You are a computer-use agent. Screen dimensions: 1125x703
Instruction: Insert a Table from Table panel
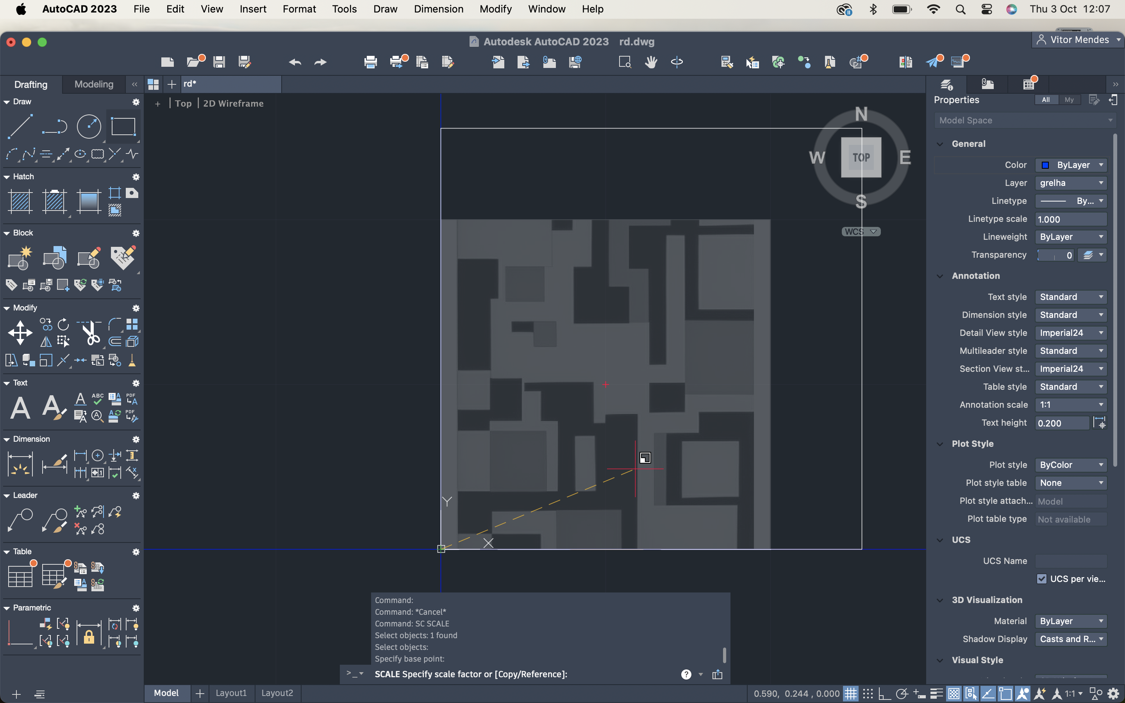click(x=20, y=576)
